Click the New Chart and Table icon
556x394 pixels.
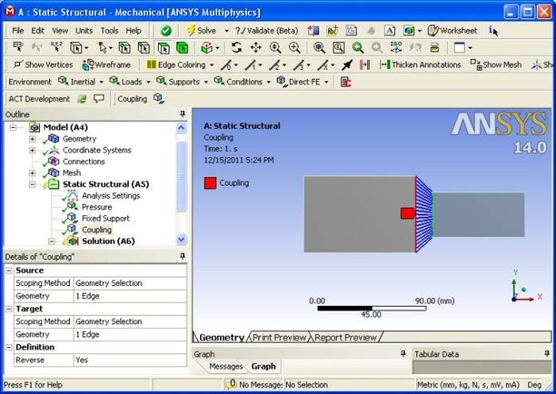coord(351,31)
